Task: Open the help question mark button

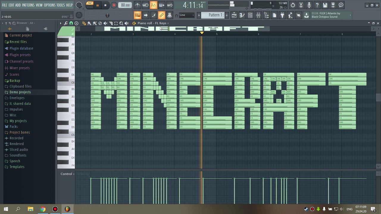Action: (x=317, y=5)
